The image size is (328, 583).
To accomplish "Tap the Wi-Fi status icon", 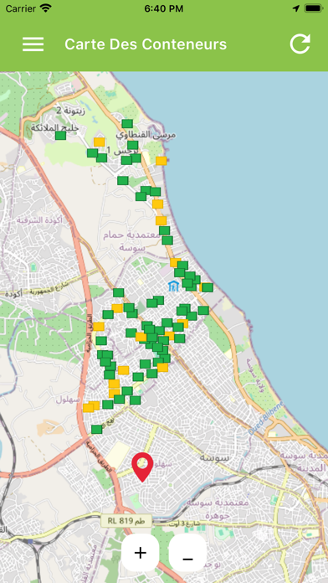I will (x=46, y=8).
